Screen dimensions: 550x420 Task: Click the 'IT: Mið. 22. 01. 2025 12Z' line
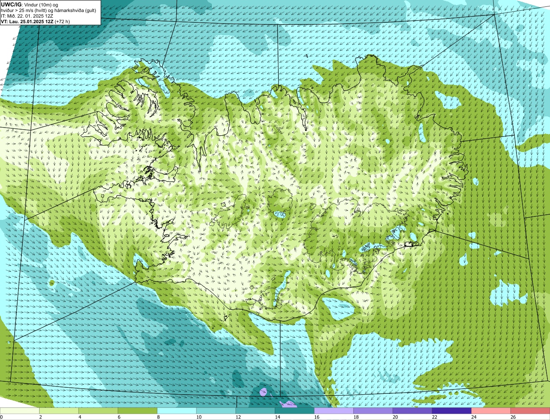click(x=27, y=15)
